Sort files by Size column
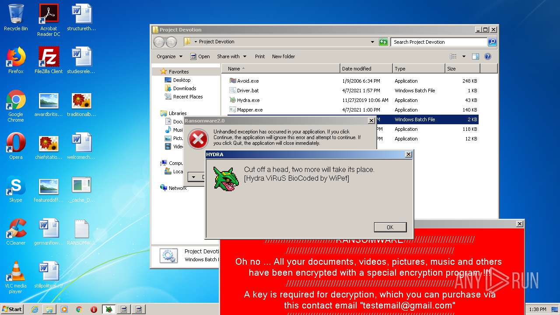 coord(462,69)
